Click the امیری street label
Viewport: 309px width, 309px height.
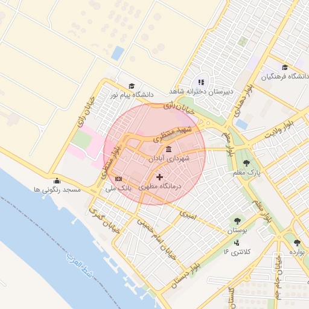click(188, 215)
